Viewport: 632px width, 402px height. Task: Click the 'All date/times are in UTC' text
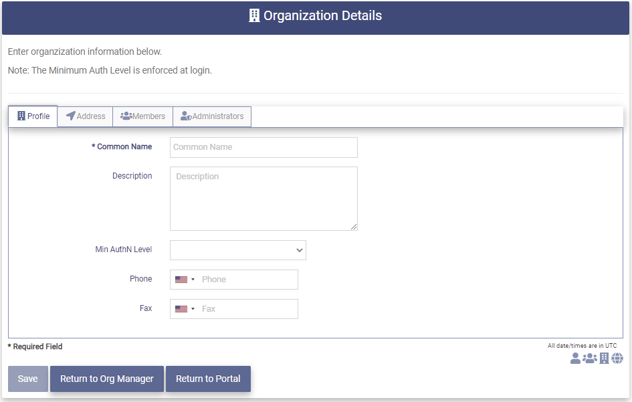(x=582, y=346)
